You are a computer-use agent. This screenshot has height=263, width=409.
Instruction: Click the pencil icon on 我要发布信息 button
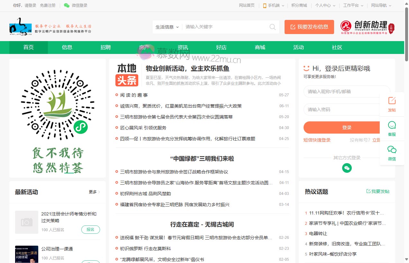pos(293,27)
